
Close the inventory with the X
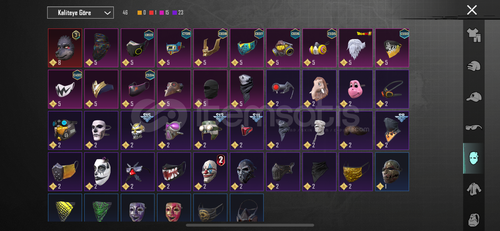472,10
